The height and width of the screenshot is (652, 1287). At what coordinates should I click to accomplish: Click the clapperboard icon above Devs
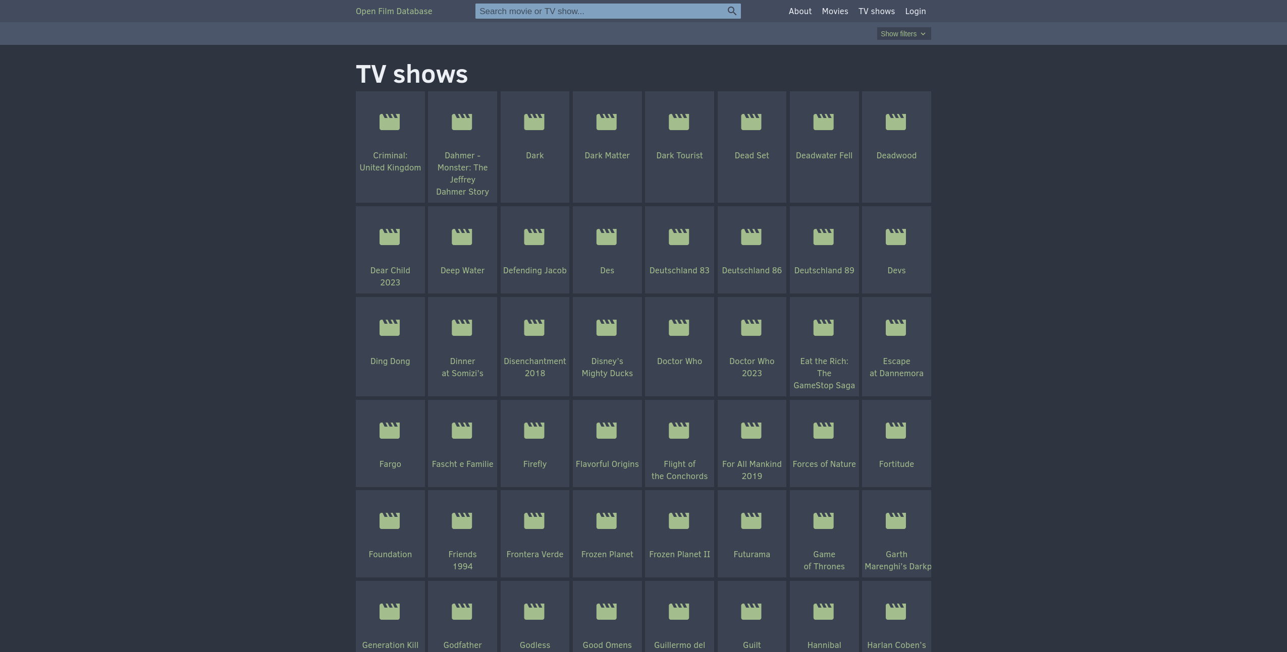coord(896,236)
